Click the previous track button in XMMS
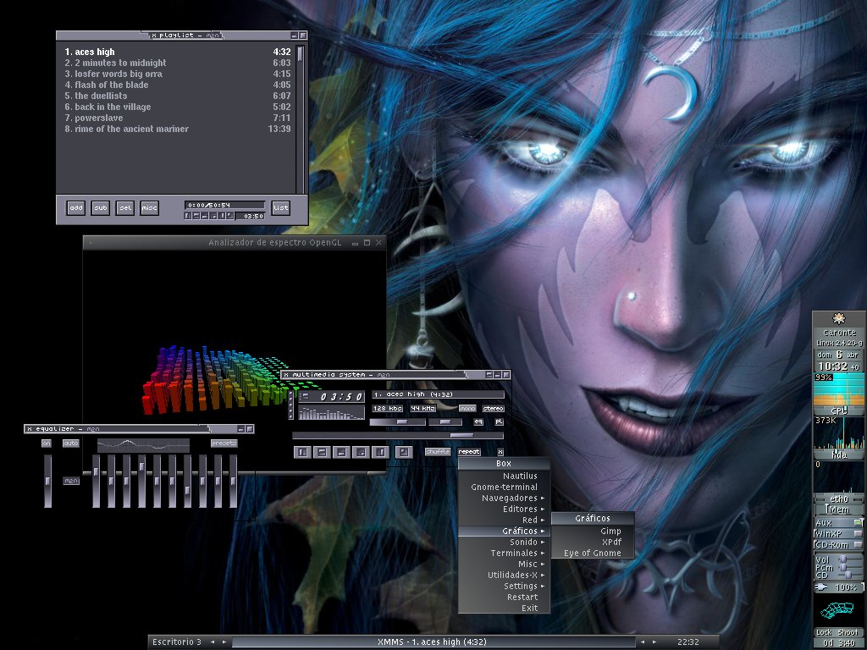The width and height of the screenshot is (867, 650). click(302, 452)
